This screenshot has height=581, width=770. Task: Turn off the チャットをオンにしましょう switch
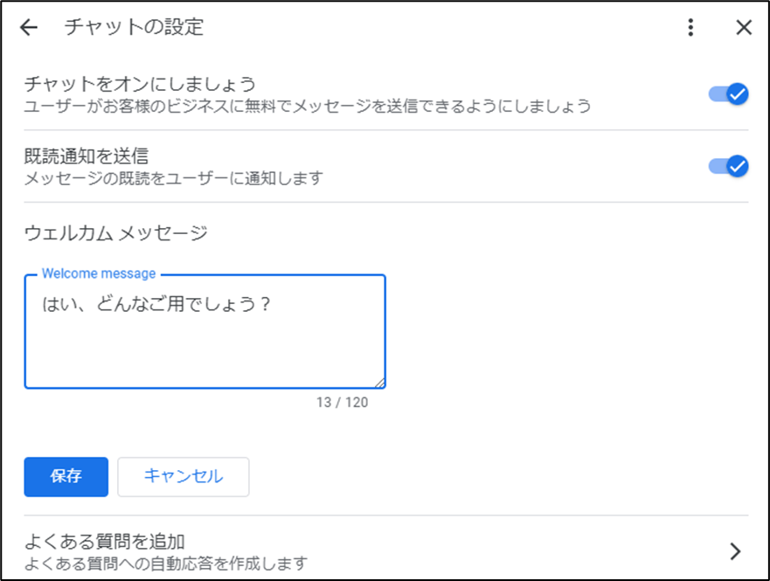pos(728,93)
